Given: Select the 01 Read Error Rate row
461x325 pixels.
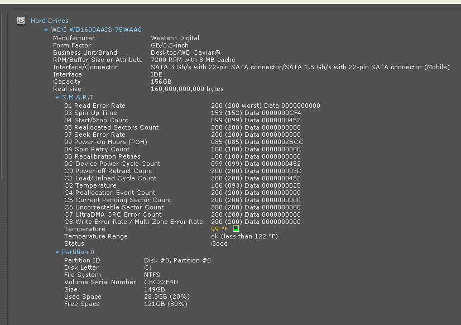Looking at the screenshot, I should tap(192, 106).
